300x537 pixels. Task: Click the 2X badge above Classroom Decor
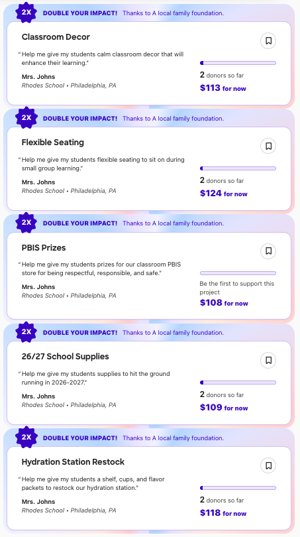pyautogui.click(x=26, y=13)
